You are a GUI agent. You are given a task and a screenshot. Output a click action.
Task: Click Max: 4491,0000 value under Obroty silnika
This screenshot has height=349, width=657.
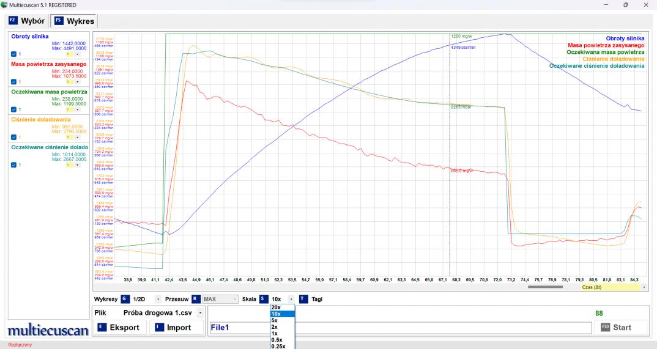69,48
